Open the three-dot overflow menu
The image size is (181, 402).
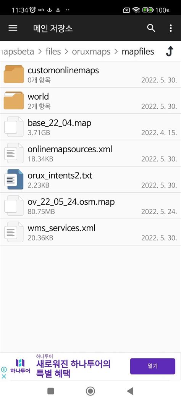pyautogui.click(x=171, y=28)
